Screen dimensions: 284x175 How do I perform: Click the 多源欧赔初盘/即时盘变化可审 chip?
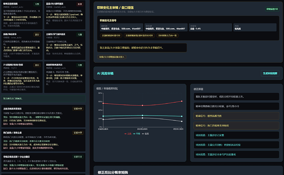pyautogui.click(x=139, y=35)
